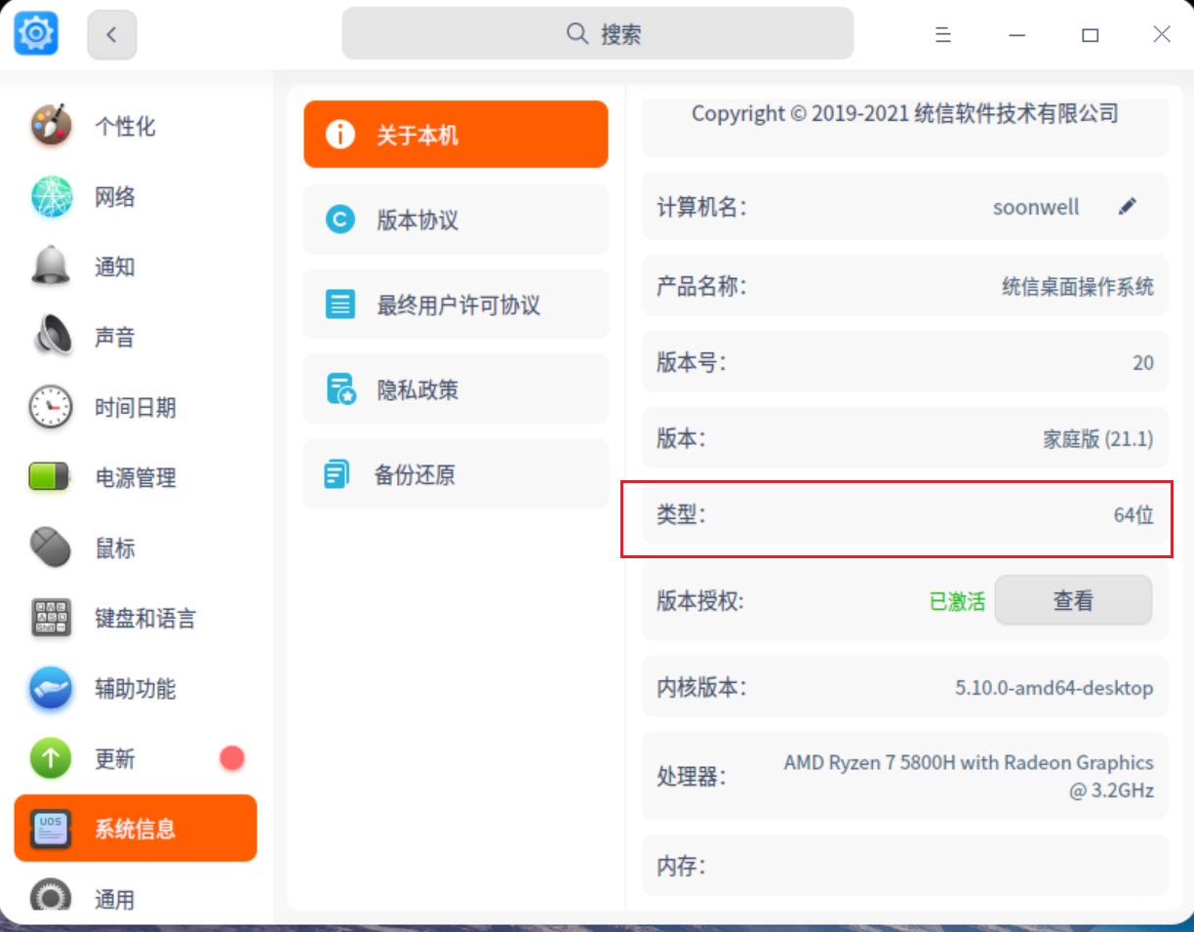This screenshot has width=1194, height=932.
Task: Open the 更新 green arrow icon
Action: point(51,758)
